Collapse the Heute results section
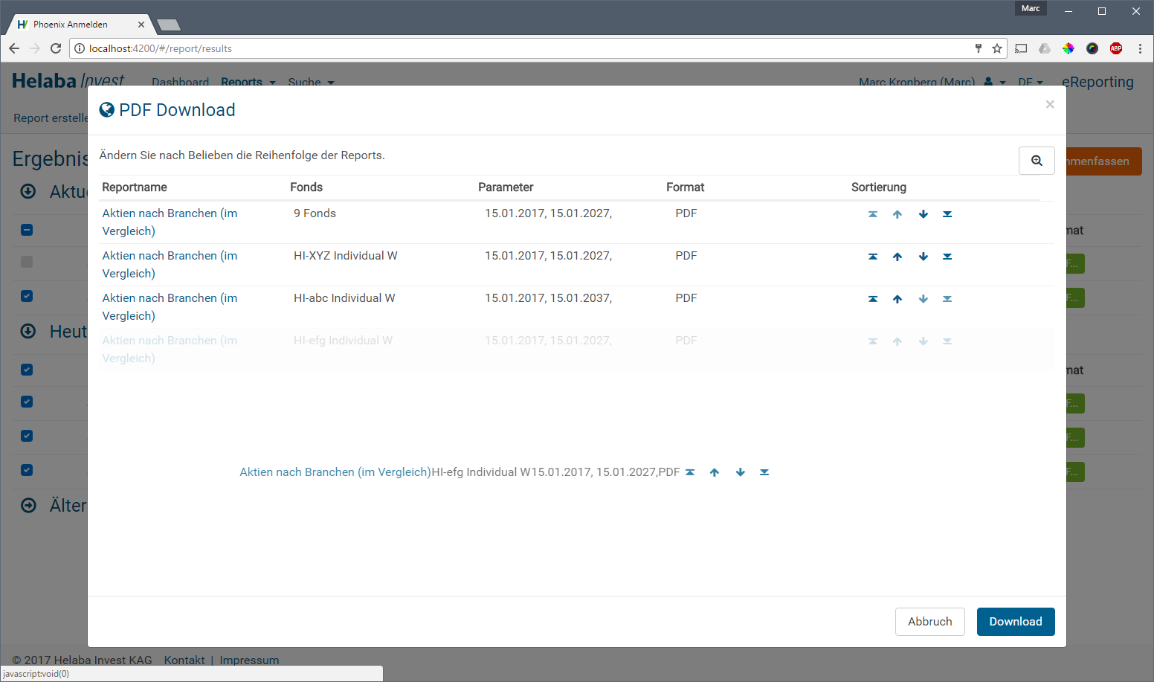1154x682 pixels. 28,332
